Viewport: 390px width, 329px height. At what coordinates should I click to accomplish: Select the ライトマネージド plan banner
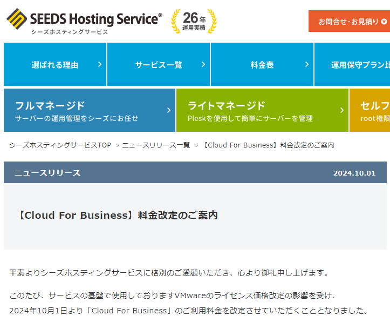[x=262, y=110]
